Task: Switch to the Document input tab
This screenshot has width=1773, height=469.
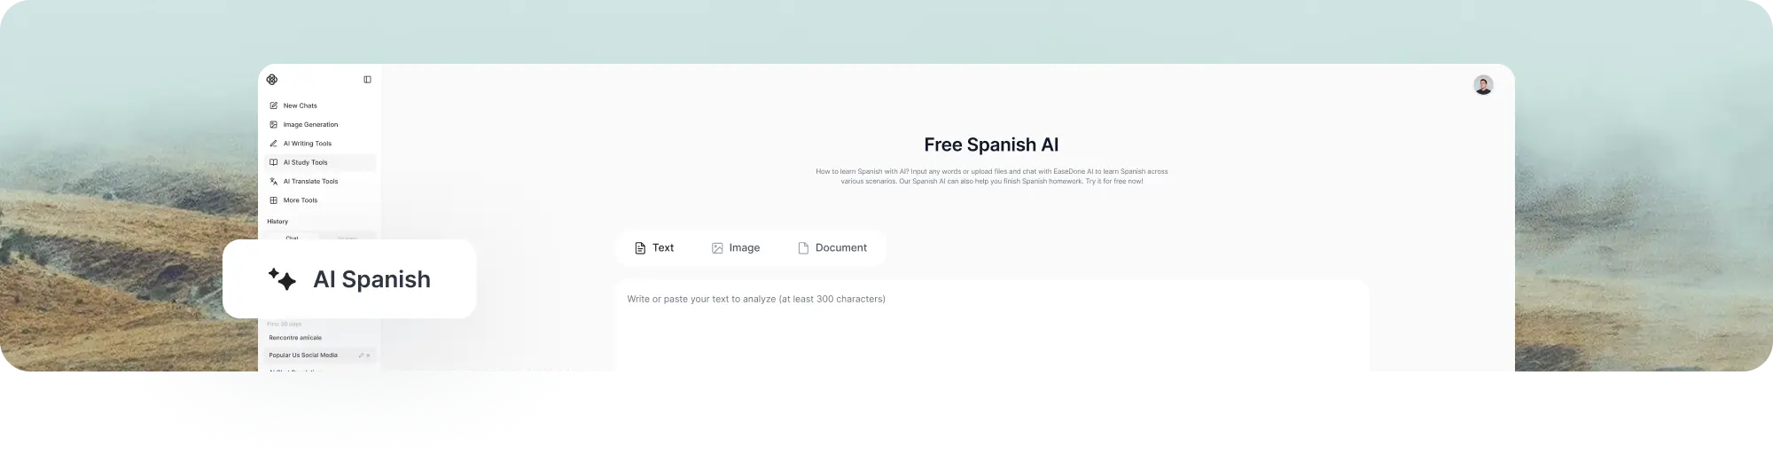Action: point(832,248)
